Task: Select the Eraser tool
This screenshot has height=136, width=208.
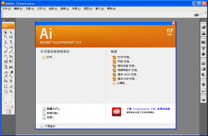Action: pos(11,86)
